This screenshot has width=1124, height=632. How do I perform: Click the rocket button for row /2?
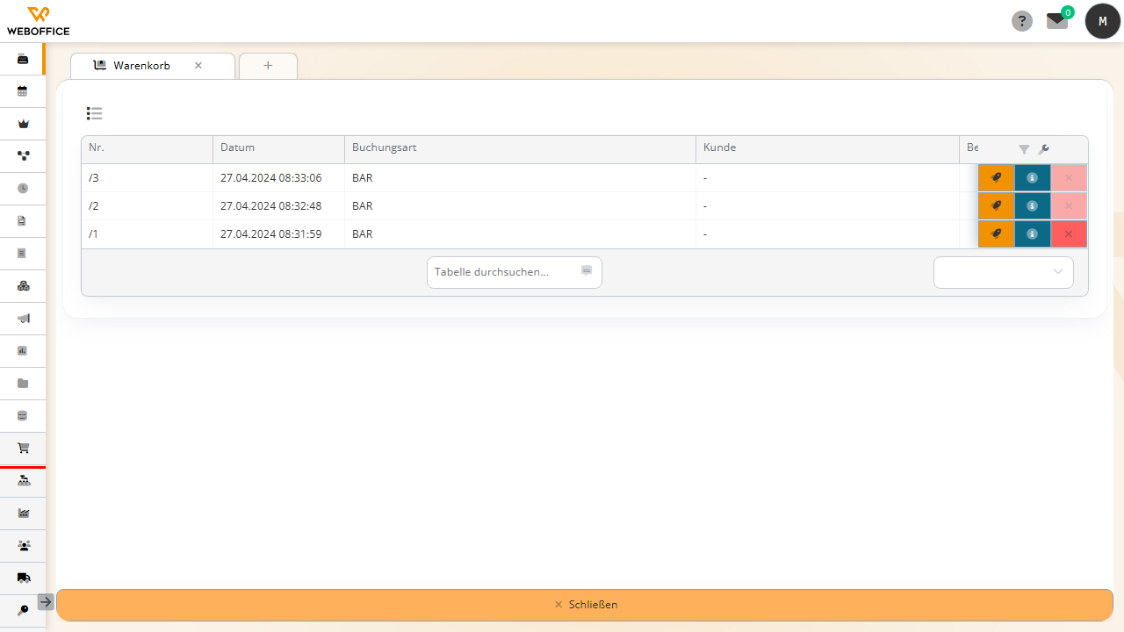pos(996,205)
